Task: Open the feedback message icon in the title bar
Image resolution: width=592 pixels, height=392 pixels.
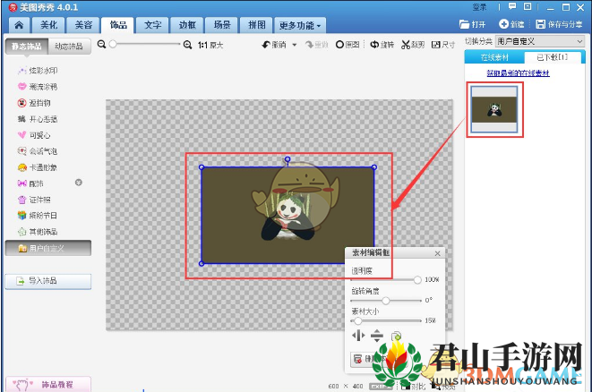Action: (x=512, y=6)
